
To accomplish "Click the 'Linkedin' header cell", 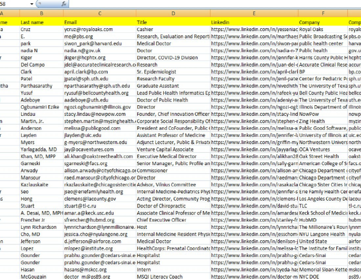I will tap(254, 22).
